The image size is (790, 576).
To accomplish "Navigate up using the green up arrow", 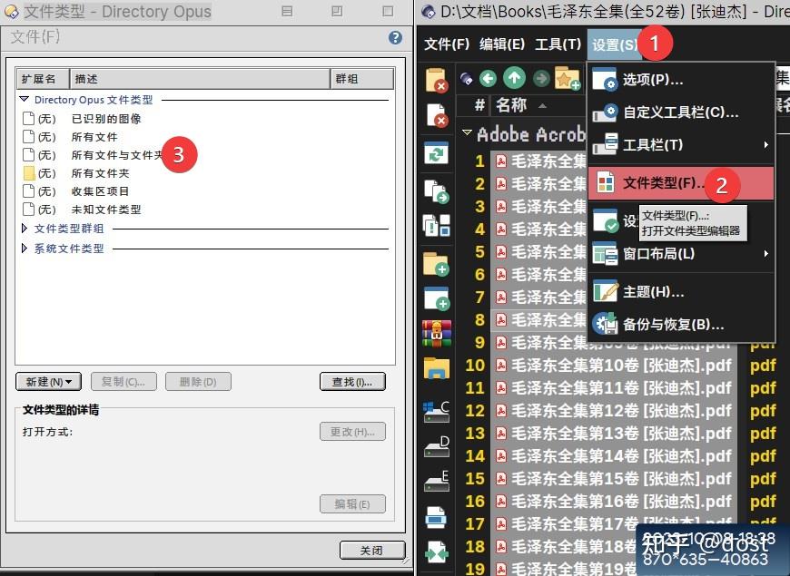I will 514,79.
